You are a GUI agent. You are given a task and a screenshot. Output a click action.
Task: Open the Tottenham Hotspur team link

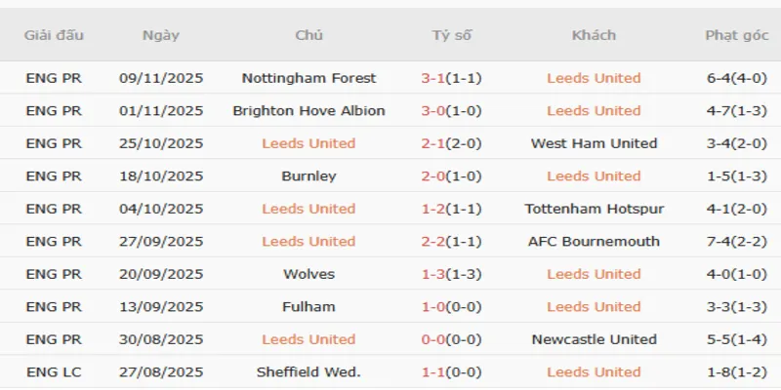point(594,209)
